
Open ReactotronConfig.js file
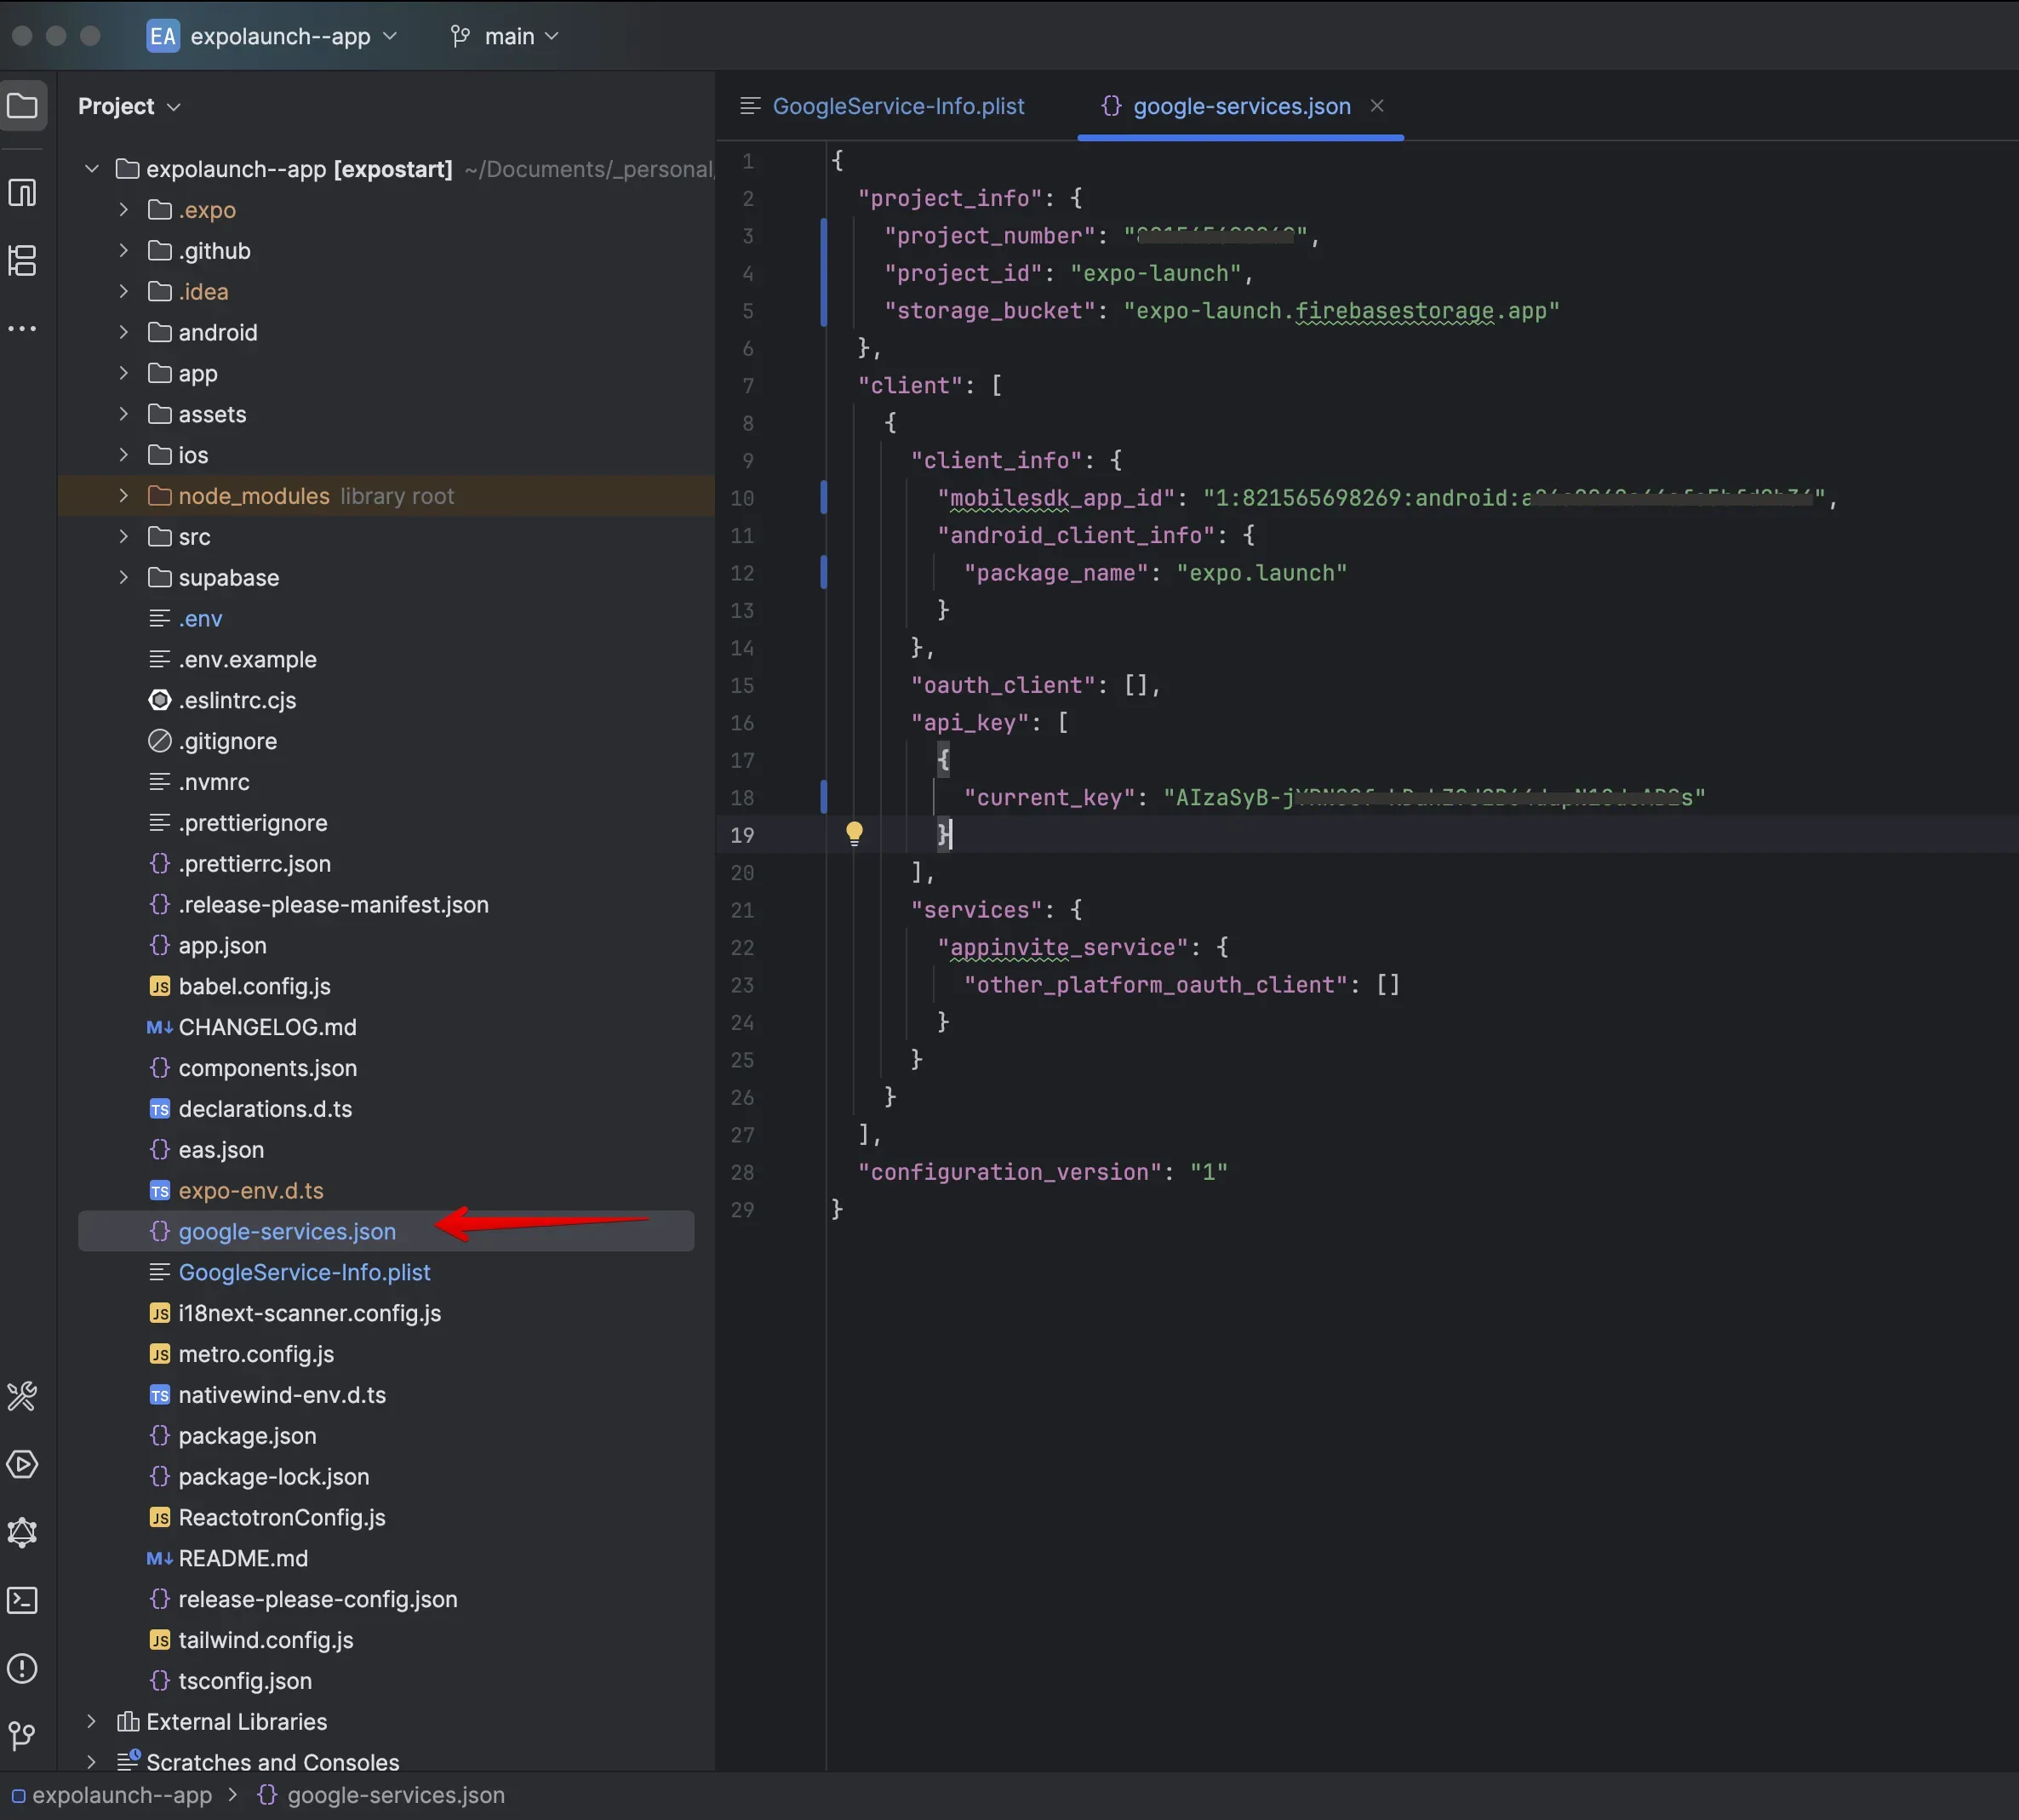tap(282, 1518)
